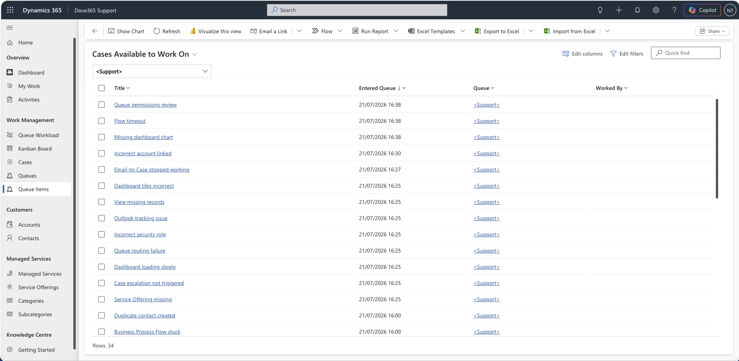The height and width of the screenshot is (361, 739).
Task: Focus the Quick find box
Action: click(685, 53)
